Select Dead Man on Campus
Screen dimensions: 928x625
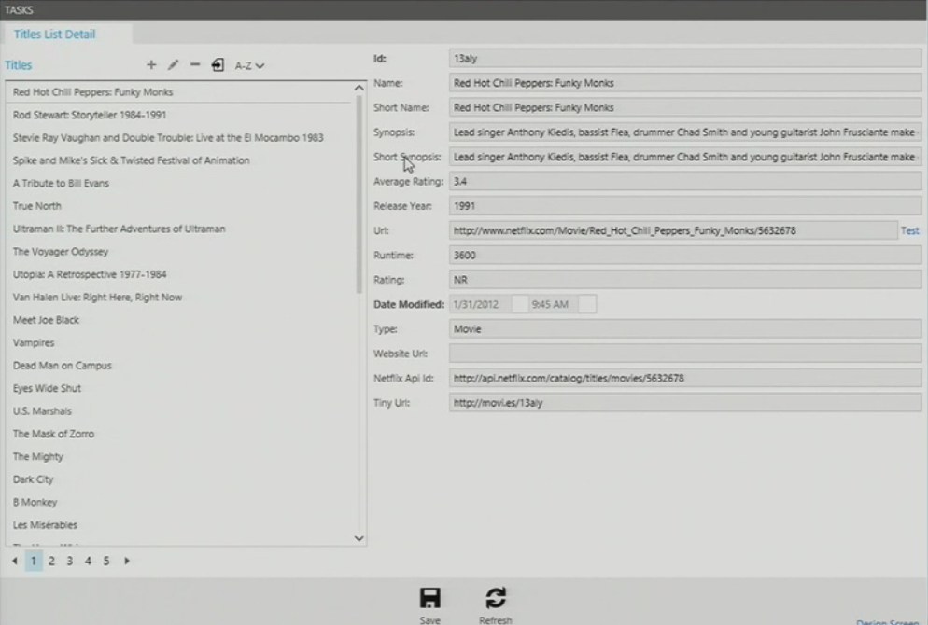(180, 366)
